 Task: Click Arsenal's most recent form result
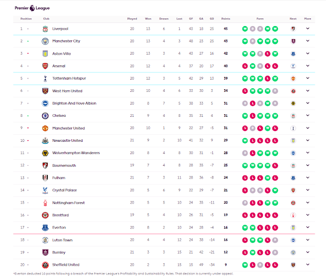point(275,66)
